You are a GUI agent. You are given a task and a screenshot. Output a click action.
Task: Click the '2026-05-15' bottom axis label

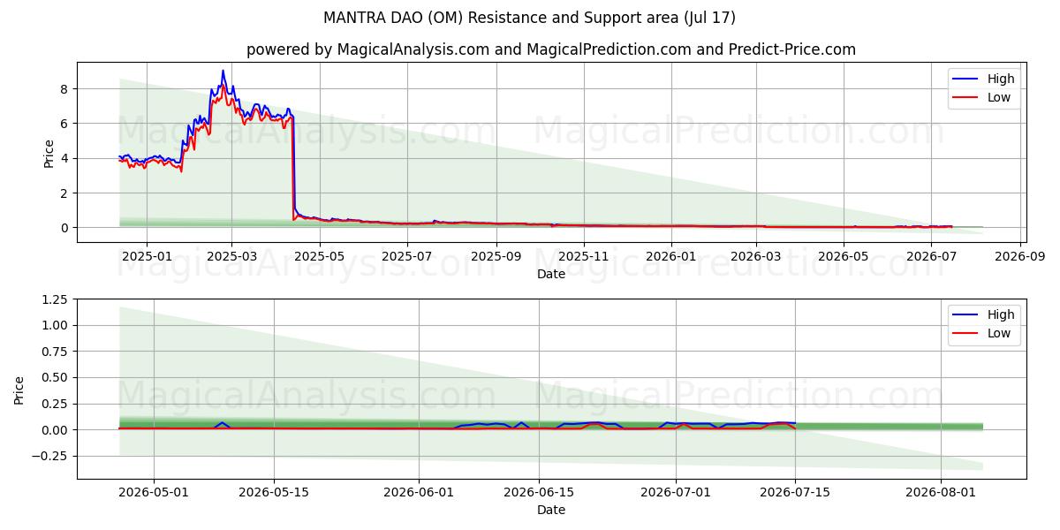point(274,492)
